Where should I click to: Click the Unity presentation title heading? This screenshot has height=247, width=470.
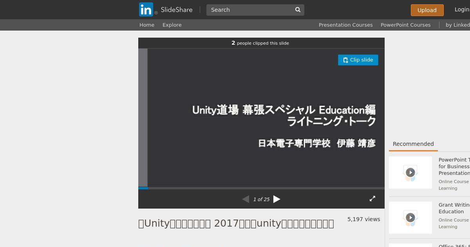coord(236,223)
